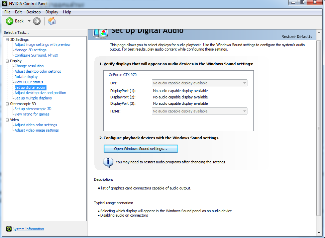Open the System Information link
The height and width of the screenshot is (238, 325).
28,229
